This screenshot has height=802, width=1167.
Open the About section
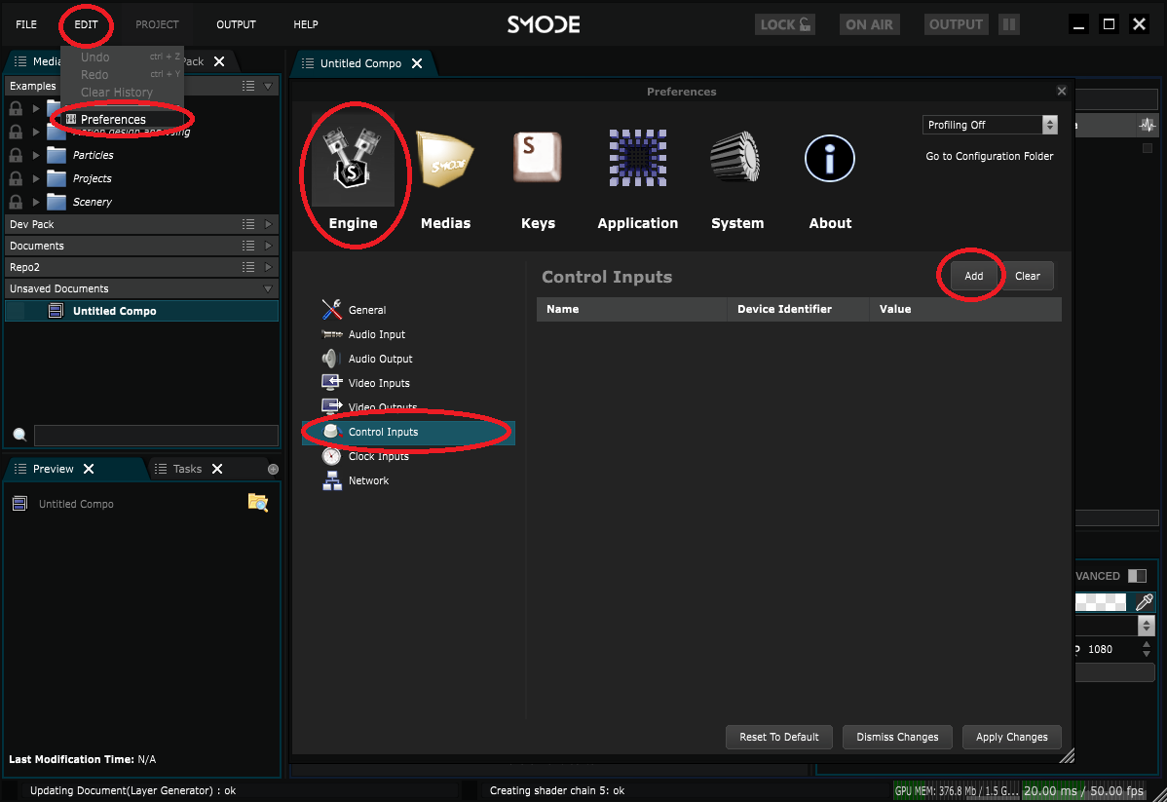(830, 178)
